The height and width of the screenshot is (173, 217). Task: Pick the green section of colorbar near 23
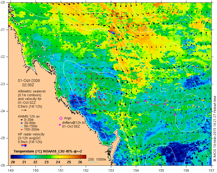46,157
